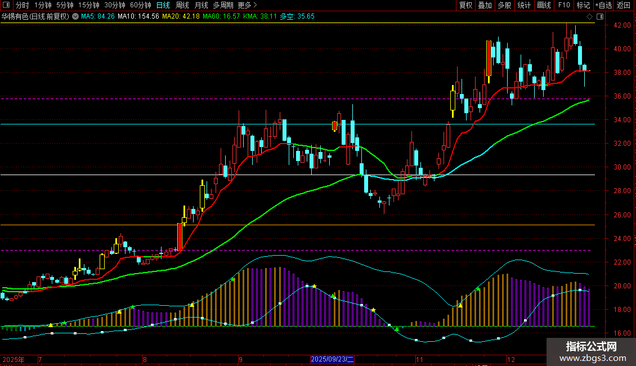Click the 统计 statistics button
Screen dimensions: 636x366
524,5
